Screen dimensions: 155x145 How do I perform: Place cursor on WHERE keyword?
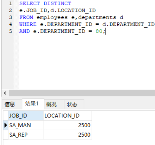(28, 24)
